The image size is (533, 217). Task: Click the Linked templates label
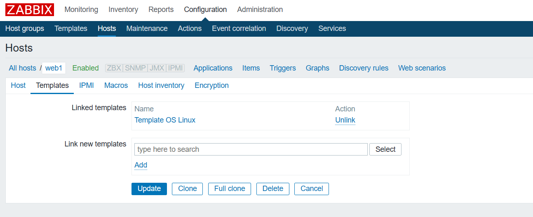pyautogui.click(x=99, y=108)
